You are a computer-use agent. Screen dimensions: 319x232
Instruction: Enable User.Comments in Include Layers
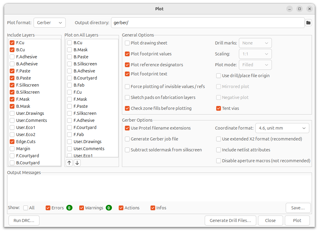tap(12, 120)
